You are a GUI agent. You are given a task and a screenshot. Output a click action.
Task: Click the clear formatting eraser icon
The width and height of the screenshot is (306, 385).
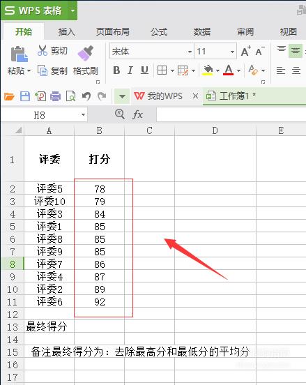(253, 70)
